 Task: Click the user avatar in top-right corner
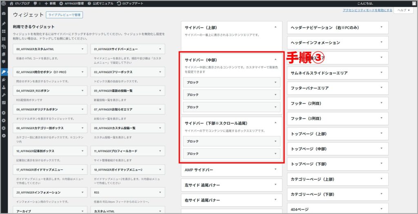pyautogui.click(x=414, y=3)
